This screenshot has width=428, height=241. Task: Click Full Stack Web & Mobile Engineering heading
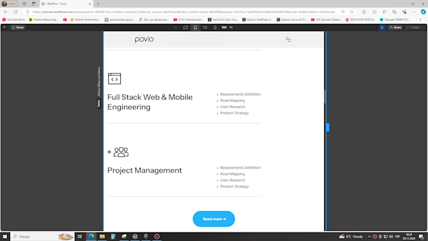coord(150,102)
